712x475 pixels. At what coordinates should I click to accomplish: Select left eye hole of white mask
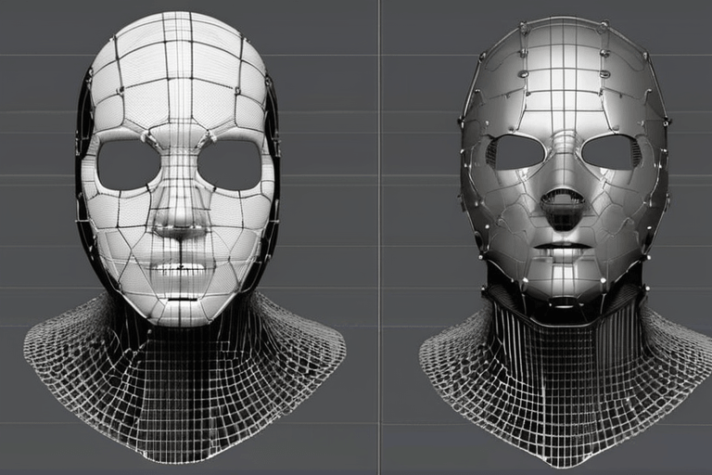click(x=128, y=164)
